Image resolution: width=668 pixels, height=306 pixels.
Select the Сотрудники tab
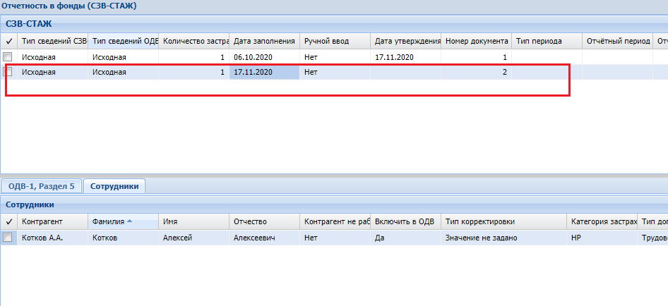[114, 186]
